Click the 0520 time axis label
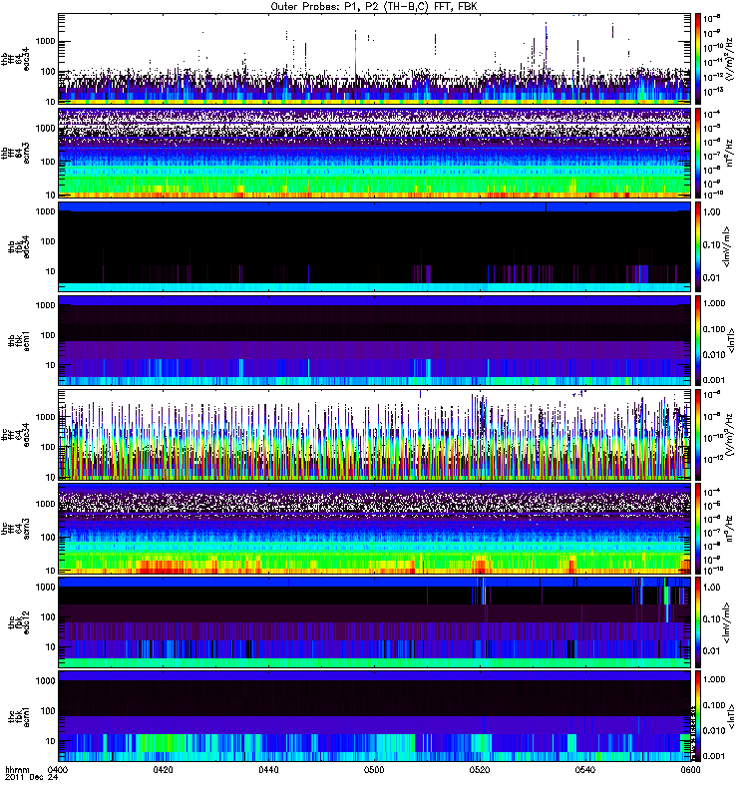Viewport: 748px width, 798px height. coord(480,769)
